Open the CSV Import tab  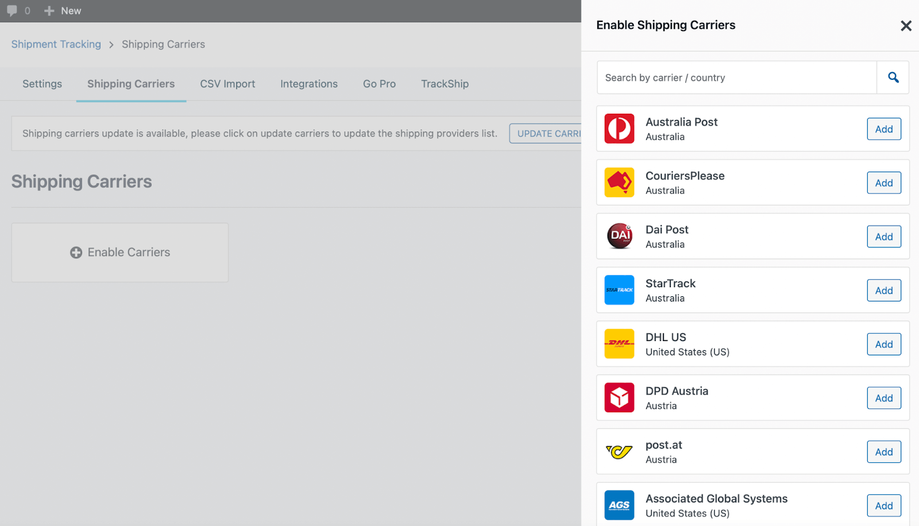click(227, 84)
